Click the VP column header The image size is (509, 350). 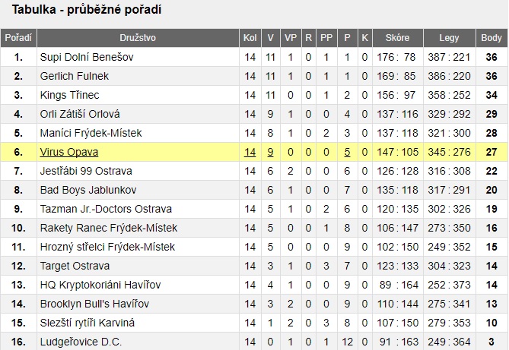291,38
